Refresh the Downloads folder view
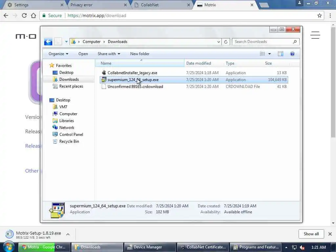 [226, 42]
